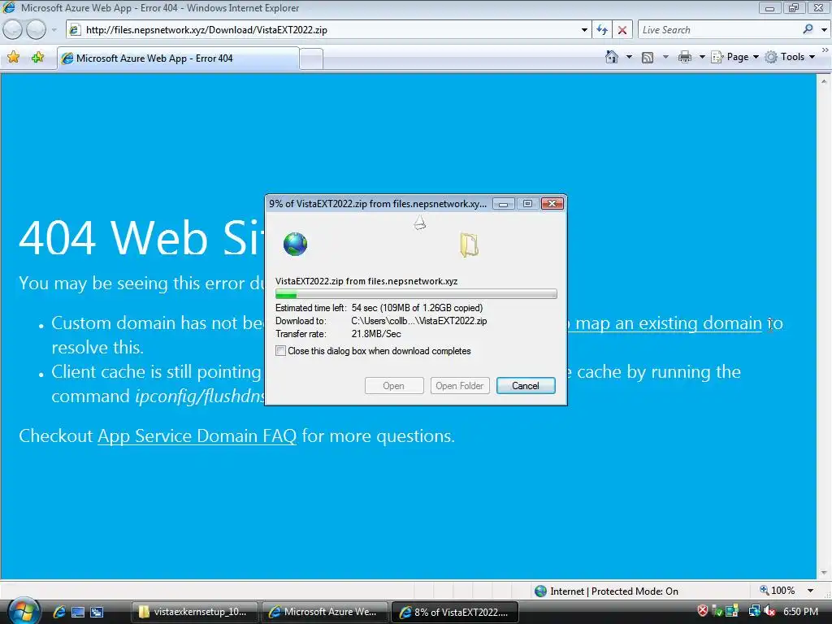Open the Page menu

[734, 57]
